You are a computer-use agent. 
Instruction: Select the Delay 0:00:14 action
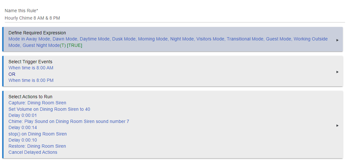tap(22, 127)
